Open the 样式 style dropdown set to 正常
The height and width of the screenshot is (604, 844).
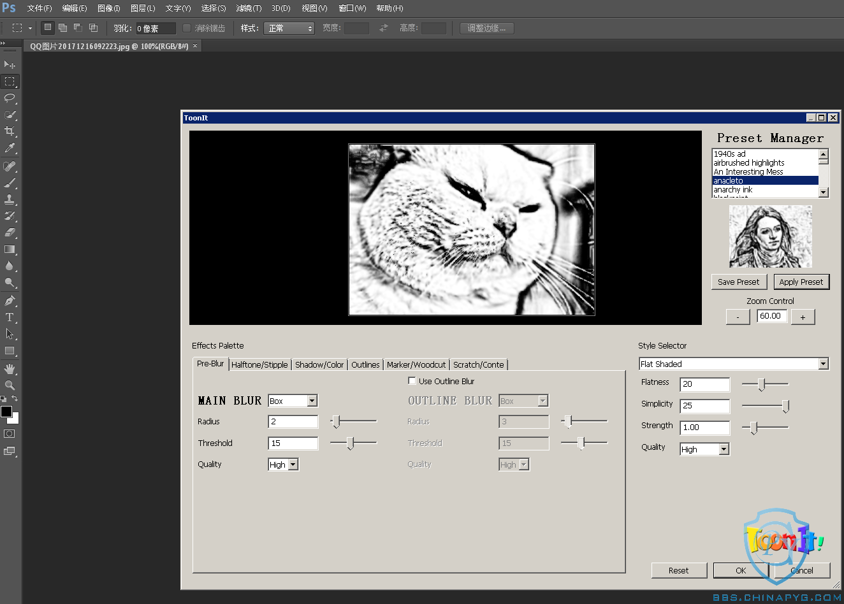tap(289, 28)
